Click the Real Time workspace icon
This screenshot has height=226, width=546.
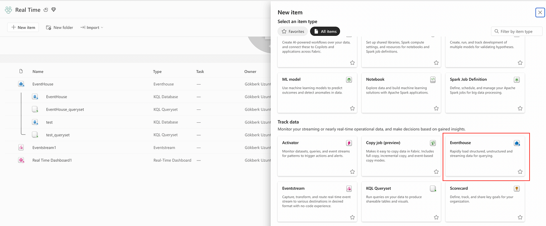(9, 10)
